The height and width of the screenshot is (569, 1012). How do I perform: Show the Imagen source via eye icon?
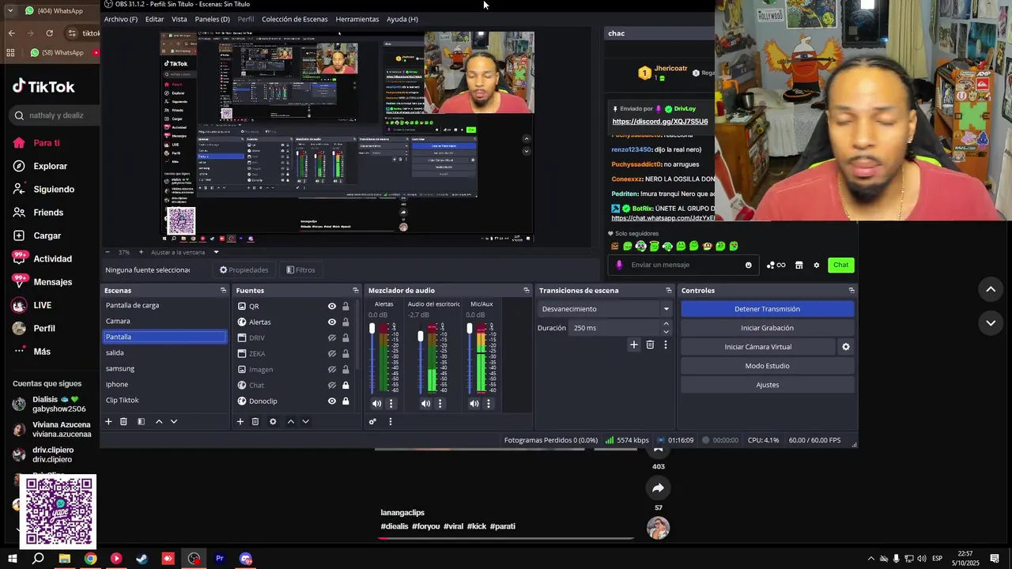point(332,369)
